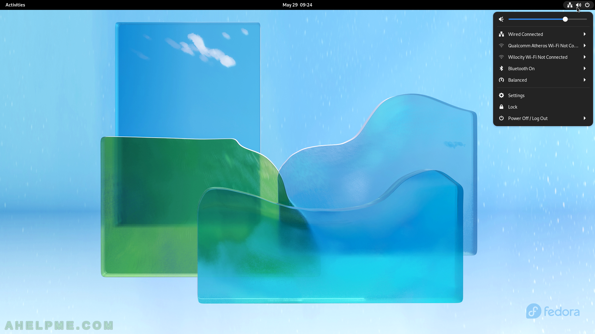Click the power mode gauge icon

pyautogui.click(x=501, y=80)
